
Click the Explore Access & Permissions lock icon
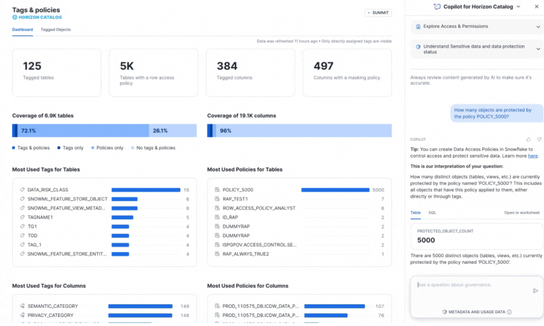point(418,27)
